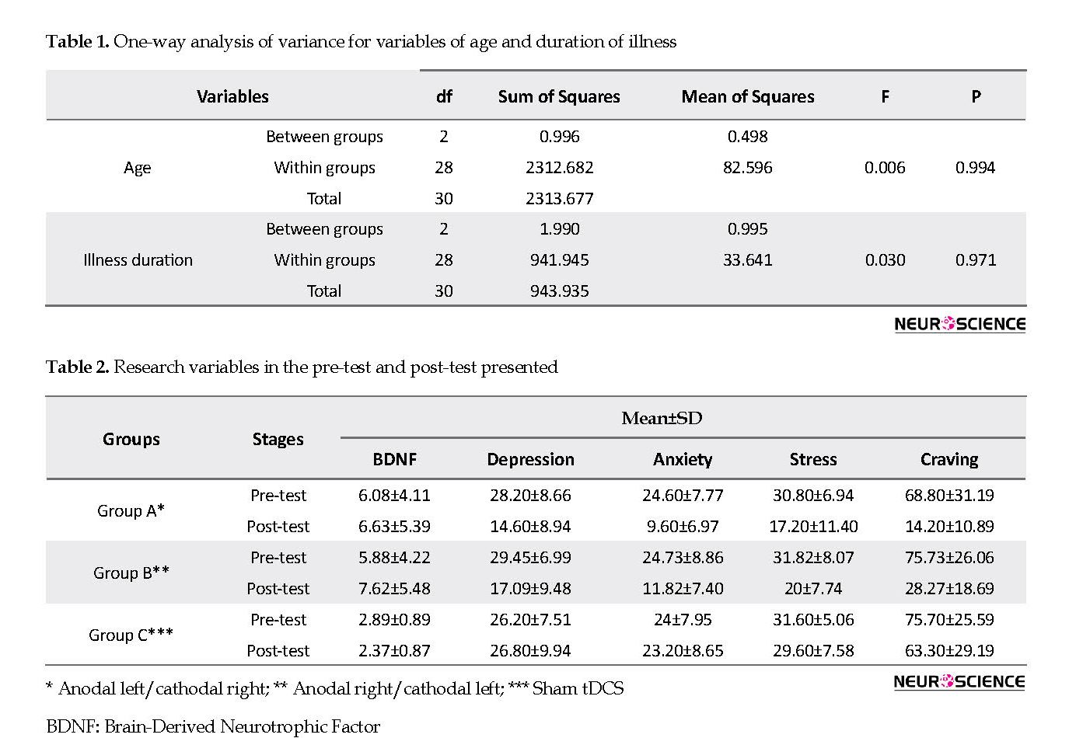Click the Neuroscience logo below Table 2
1069x738 pixels.
pyautogui.click(x=959, y=681)
